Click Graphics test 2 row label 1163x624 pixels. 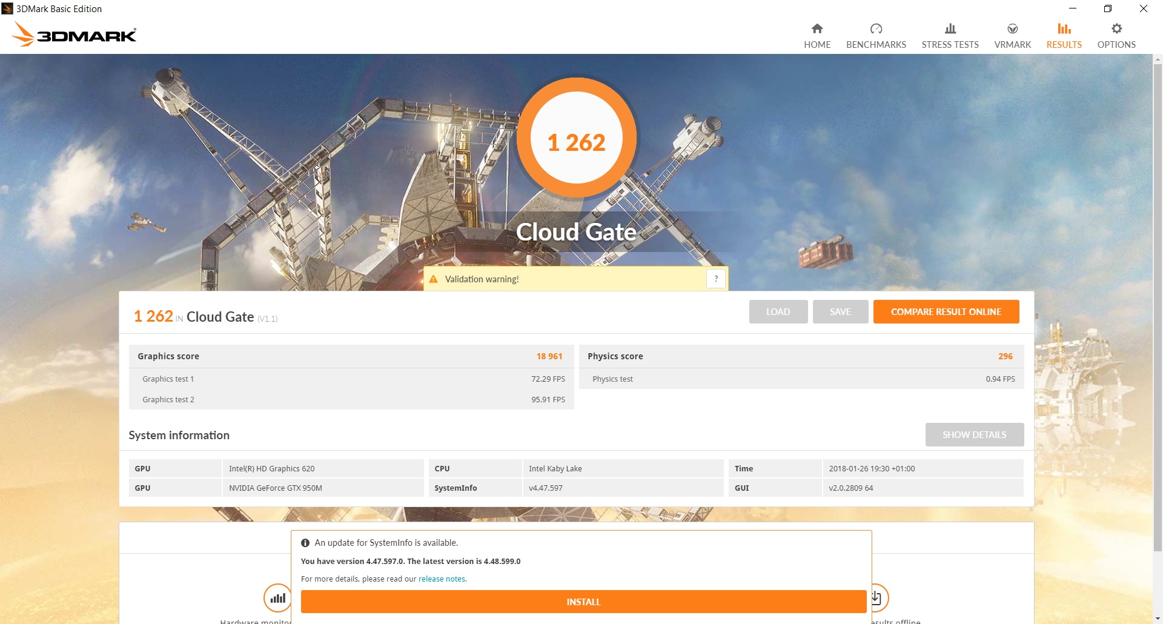tap(168, 400)
